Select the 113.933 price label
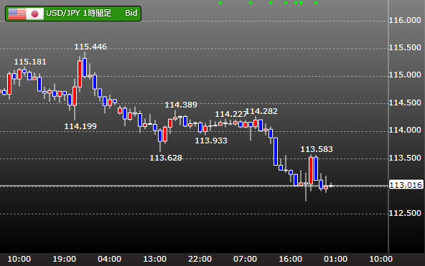Viewport: 425px width, 266px height. click(211, 141)
